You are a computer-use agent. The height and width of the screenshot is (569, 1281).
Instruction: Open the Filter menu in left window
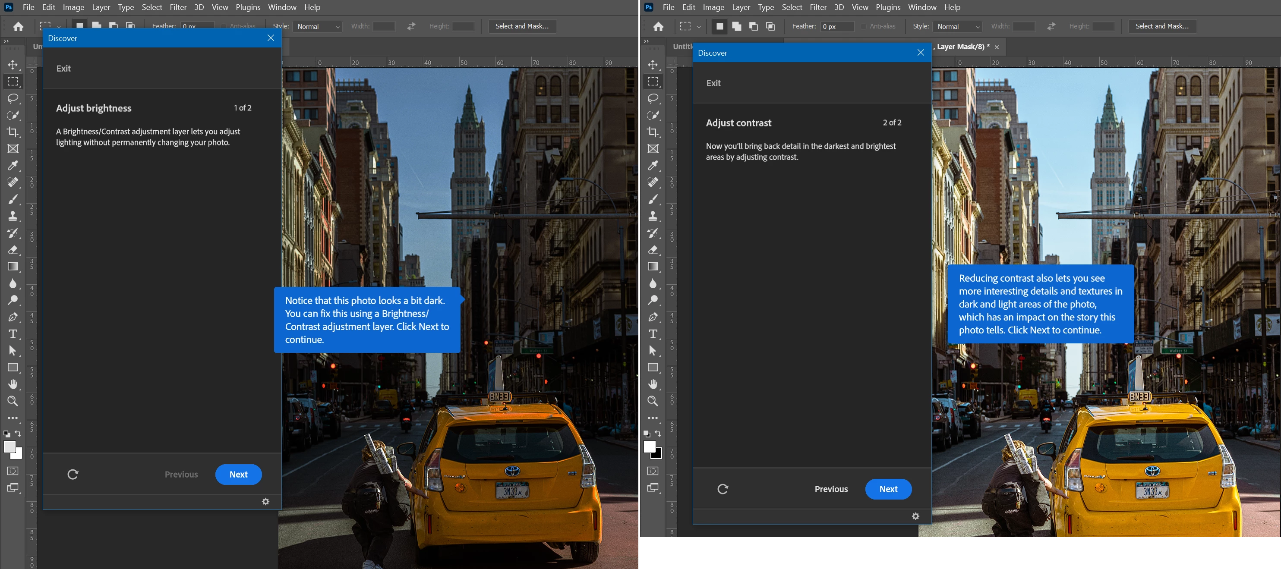177,7
